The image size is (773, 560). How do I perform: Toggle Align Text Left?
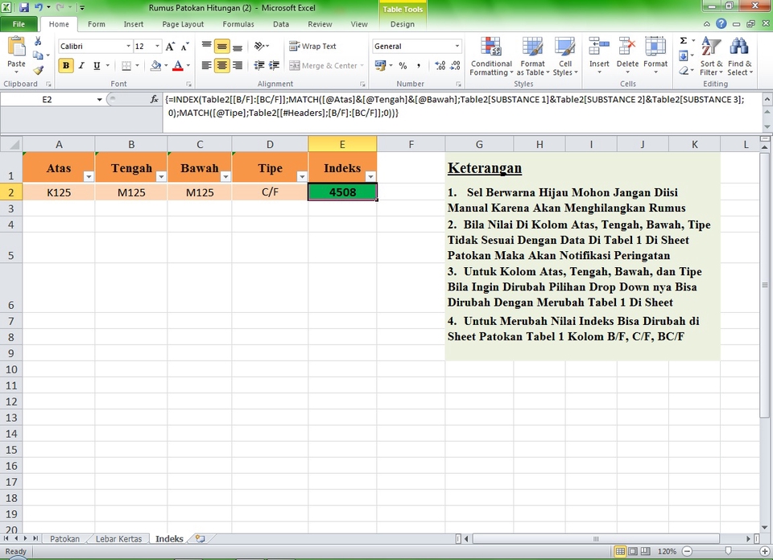click(207, 65)
